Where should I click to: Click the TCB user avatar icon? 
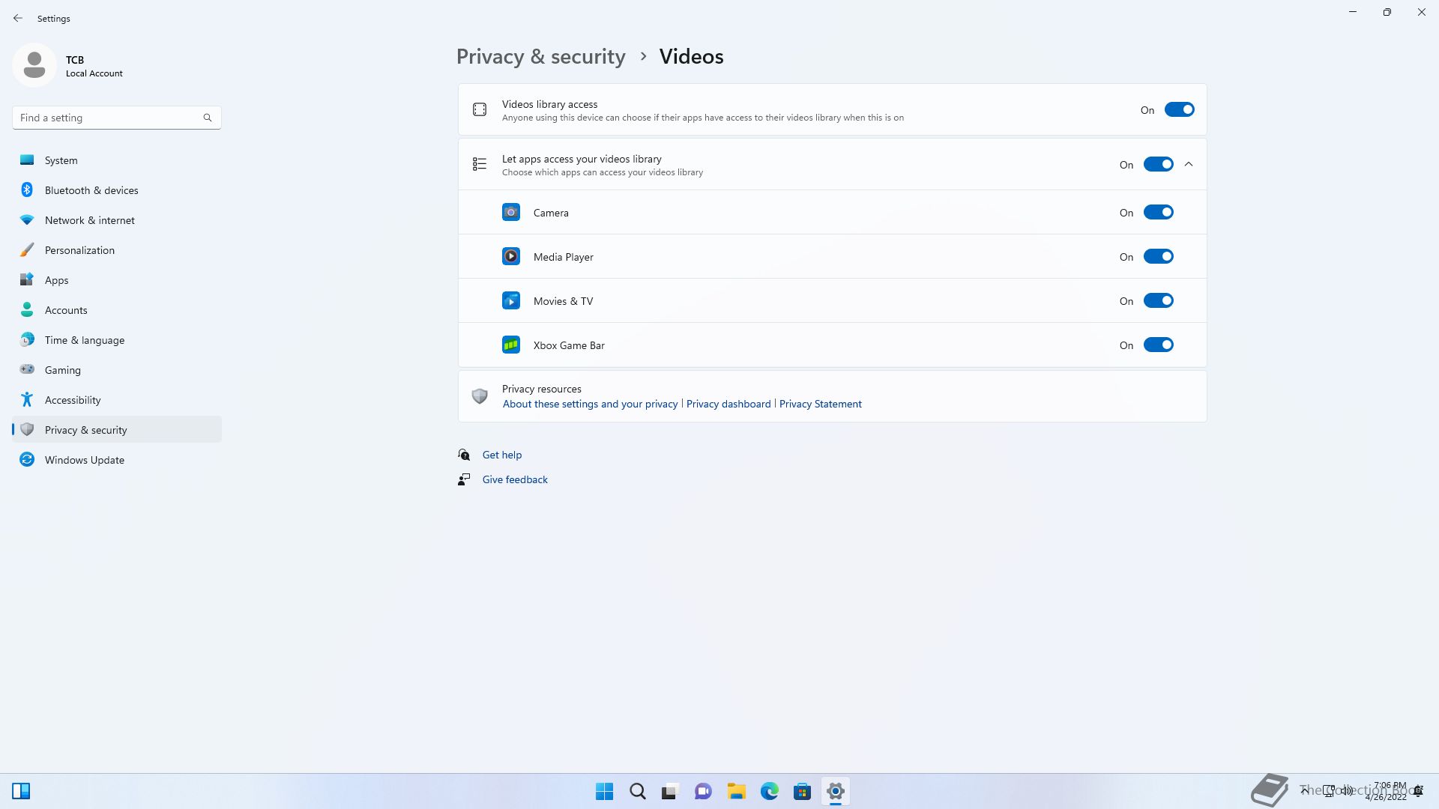(34, 66)
